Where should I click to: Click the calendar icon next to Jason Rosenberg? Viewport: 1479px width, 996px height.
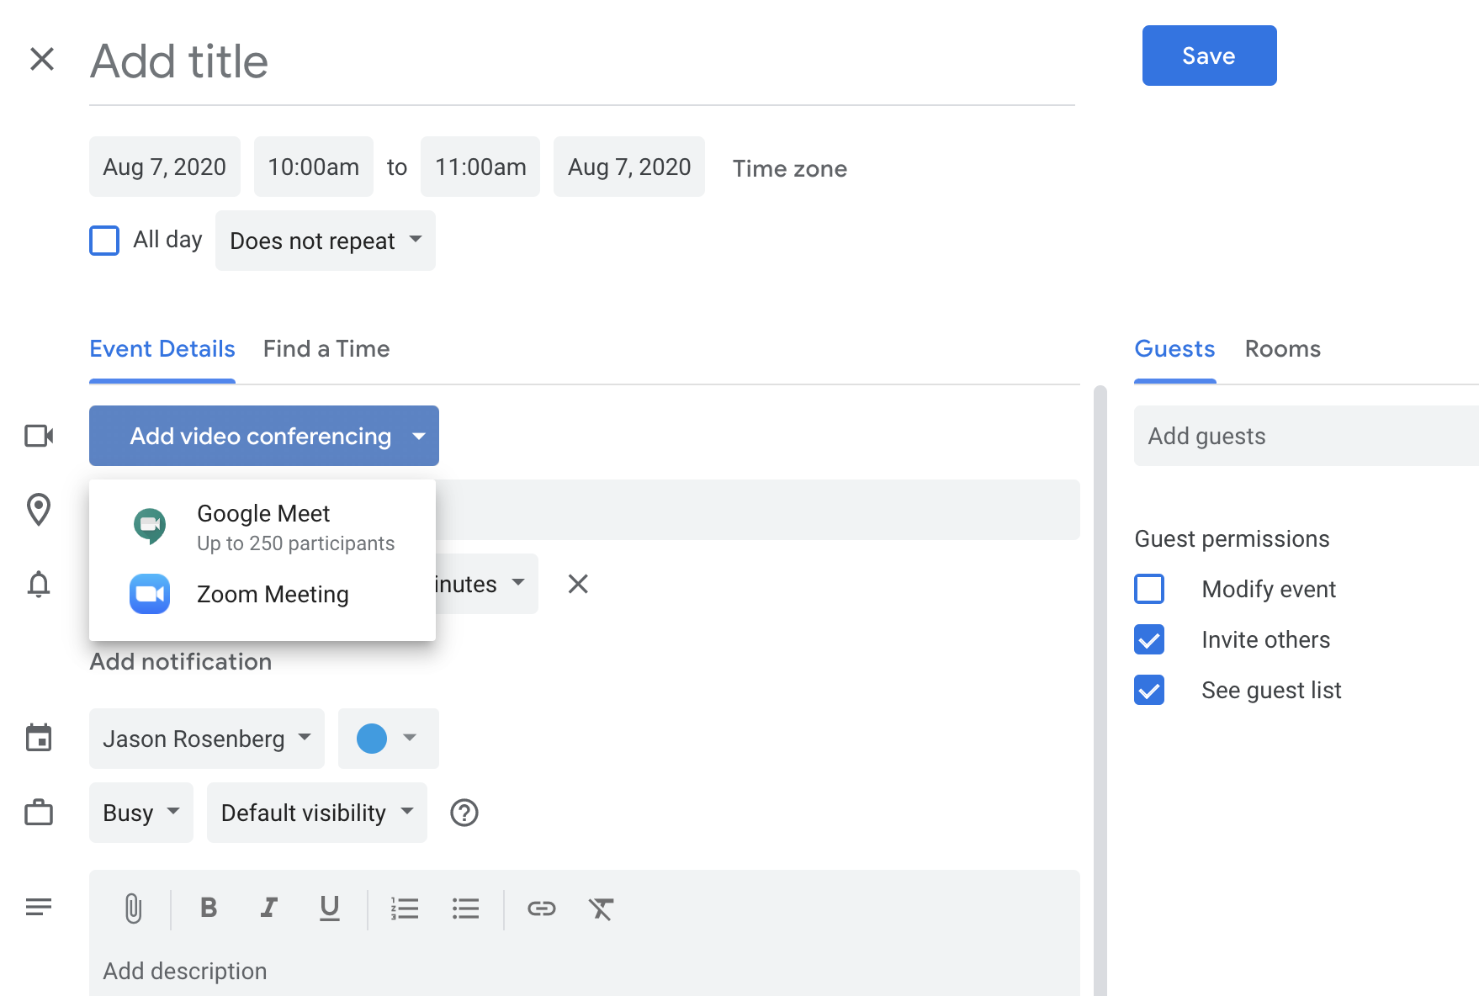39,738
